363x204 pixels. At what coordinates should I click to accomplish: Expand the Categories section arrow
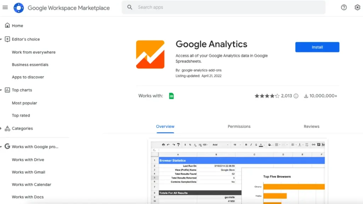point(1,128)
